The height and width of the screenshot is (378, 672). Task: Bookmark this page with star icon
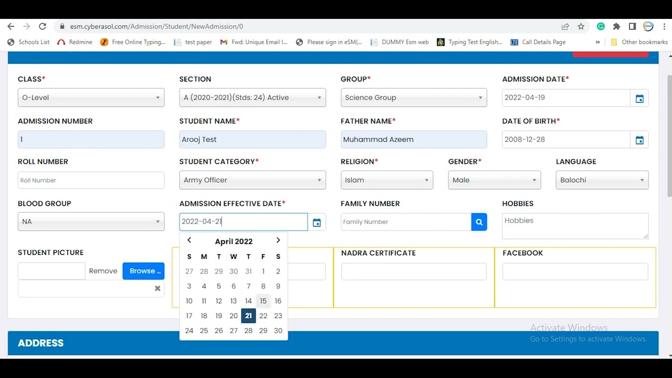[x=581, y=26]
